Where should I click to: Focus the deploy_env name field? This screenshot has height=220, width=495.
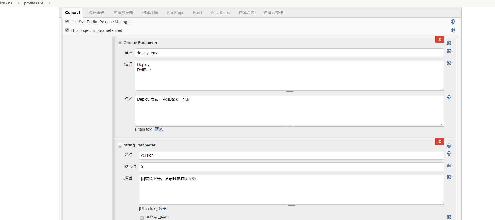[x=289, y=53]
